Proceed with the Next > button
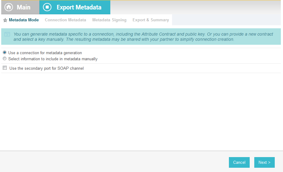 click(x=264, y=162)
